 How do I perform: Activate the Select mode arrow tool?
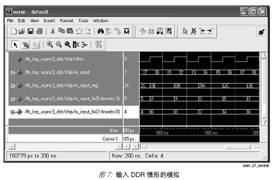[x=15, y=44]
